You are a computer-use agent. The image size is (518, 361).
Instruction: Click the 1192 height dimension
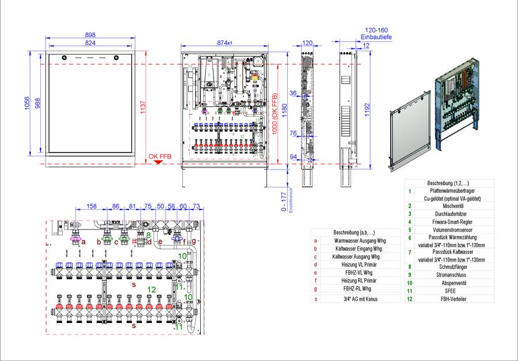367,110
